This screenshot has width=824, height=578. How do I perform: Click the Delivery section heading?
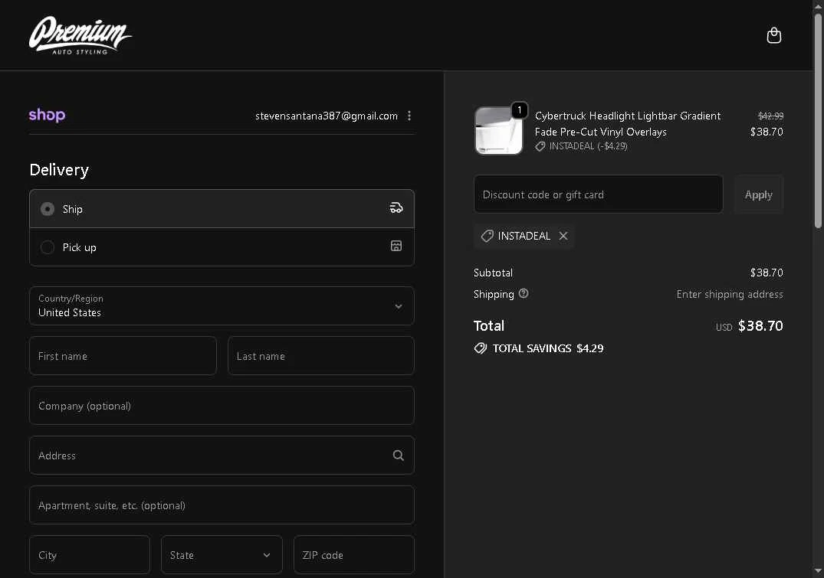point(59,169)
